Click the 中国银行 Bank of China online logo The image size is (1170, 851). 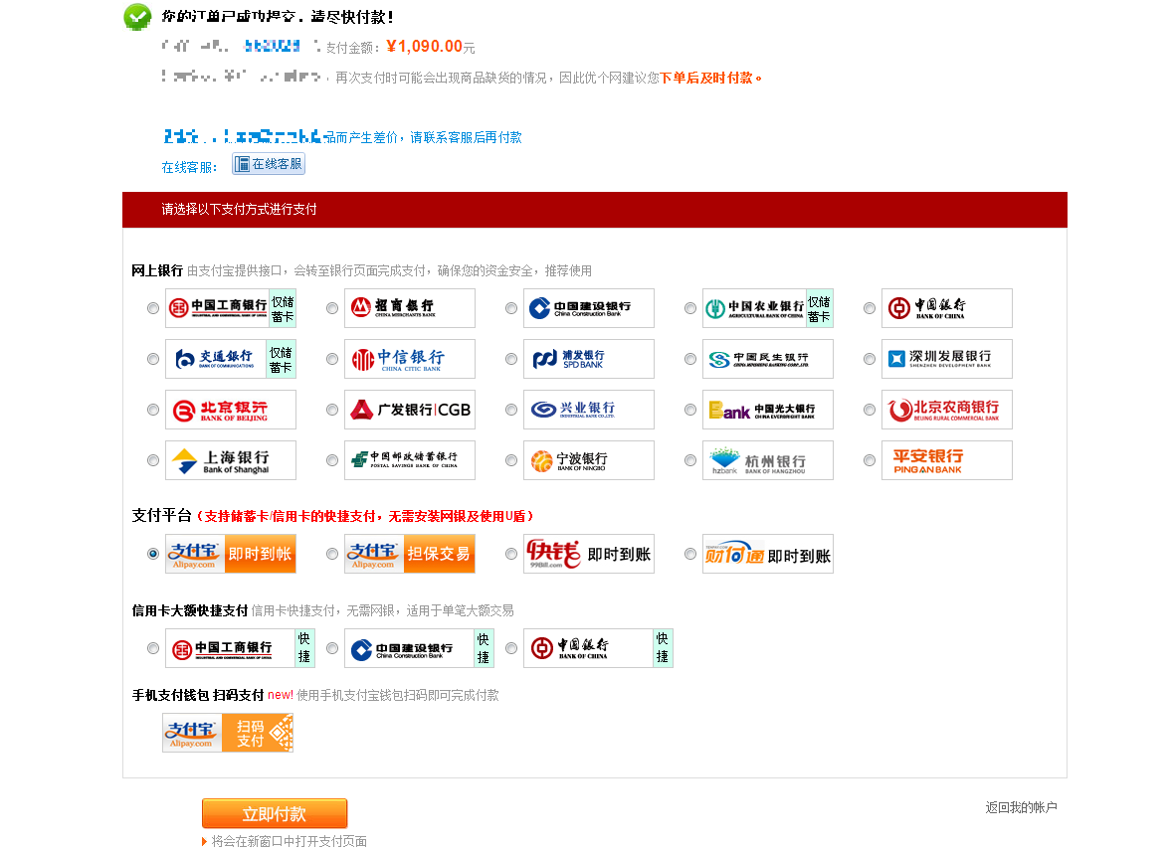tap(947, 308)
